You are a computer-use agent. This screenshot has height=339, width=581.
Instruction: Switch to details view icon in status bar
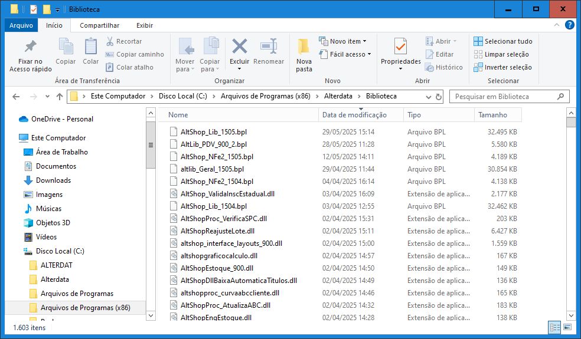coord(554,328)
